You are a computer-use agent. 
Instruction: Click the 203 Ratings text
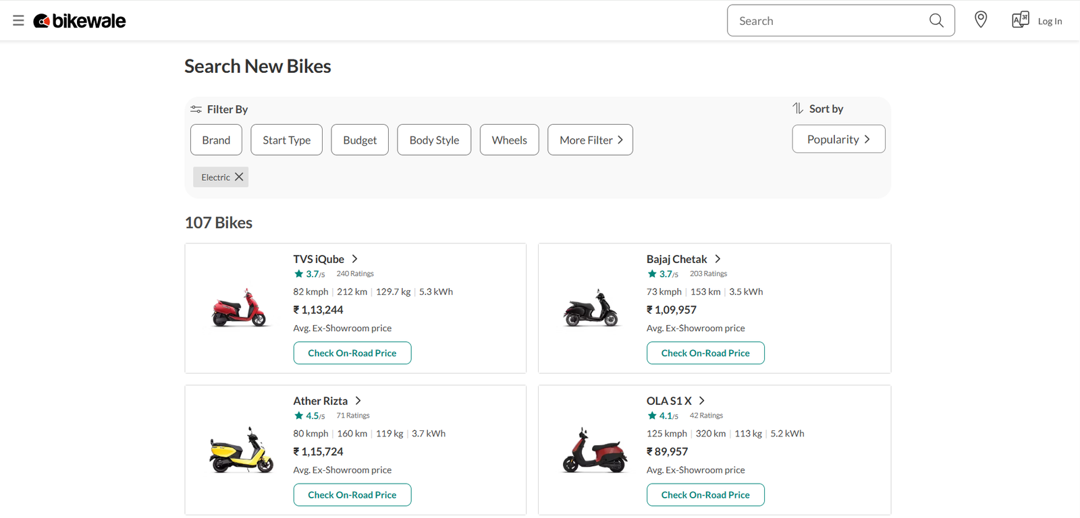click(x=708, y=274)
